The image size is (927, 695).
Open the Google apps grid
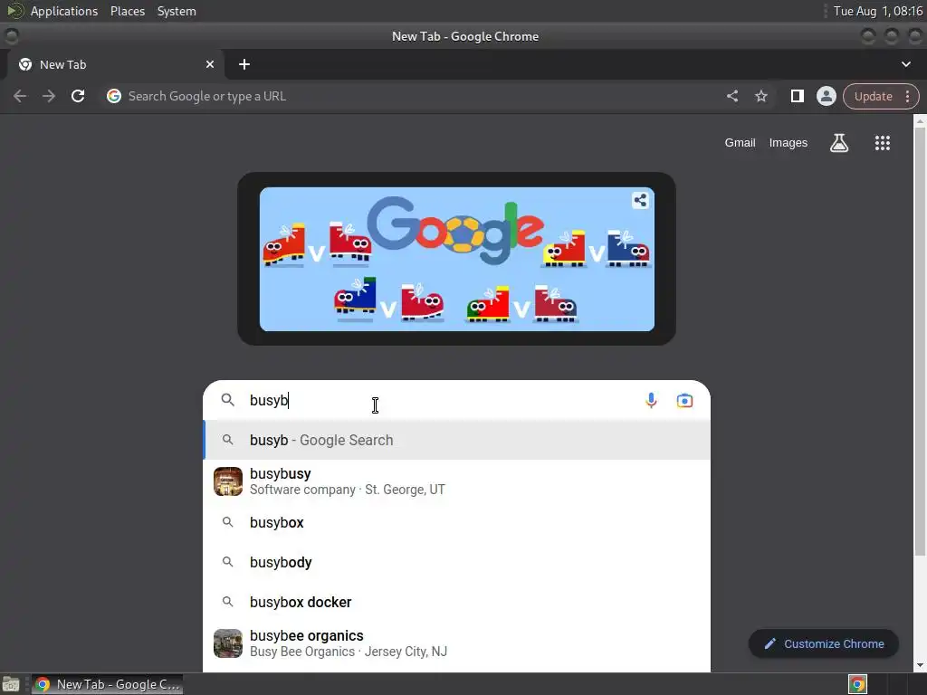[882, 143]
